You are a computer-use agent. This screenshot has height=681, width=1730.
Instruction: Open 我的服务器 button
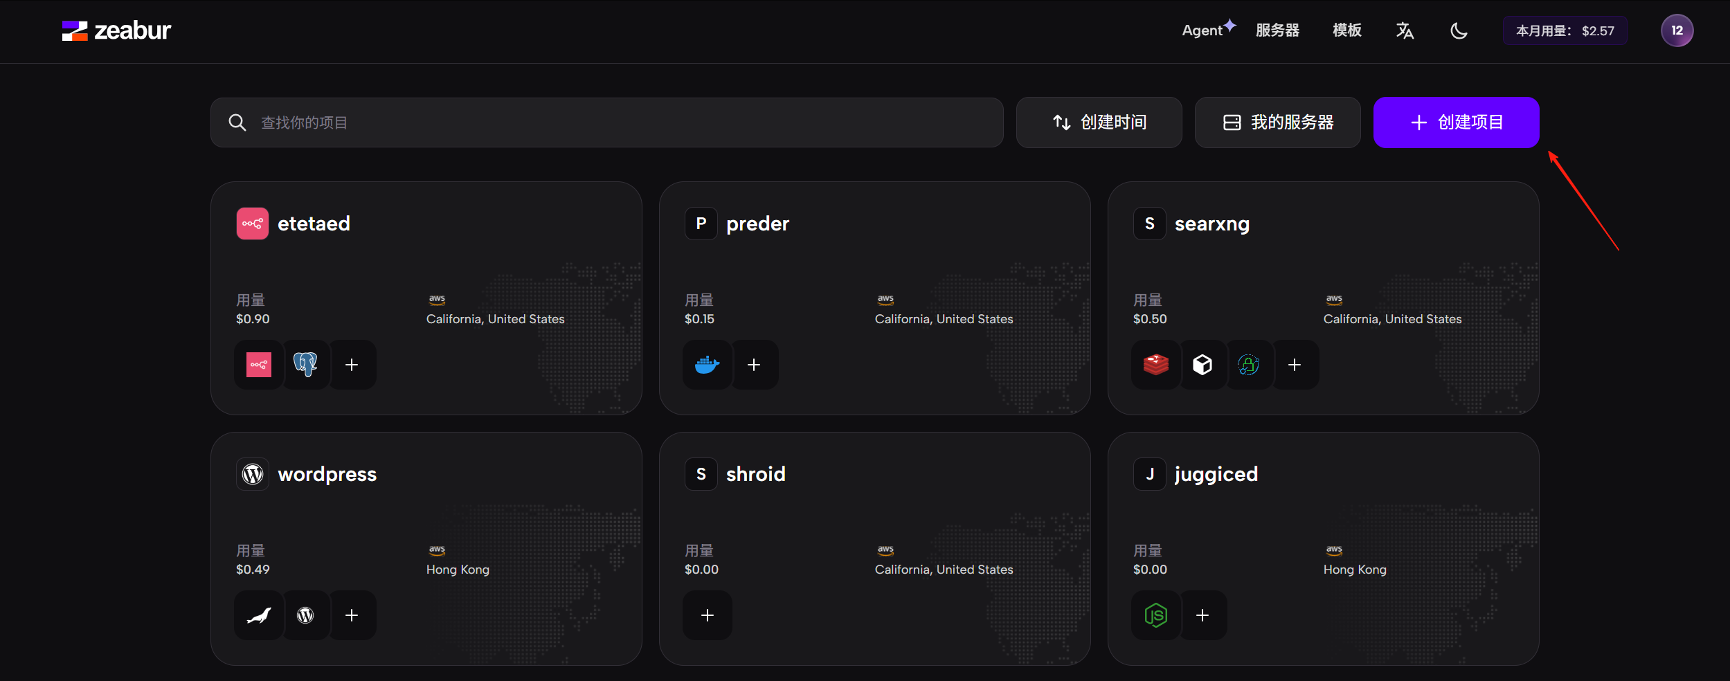[x=1277, y=122]
